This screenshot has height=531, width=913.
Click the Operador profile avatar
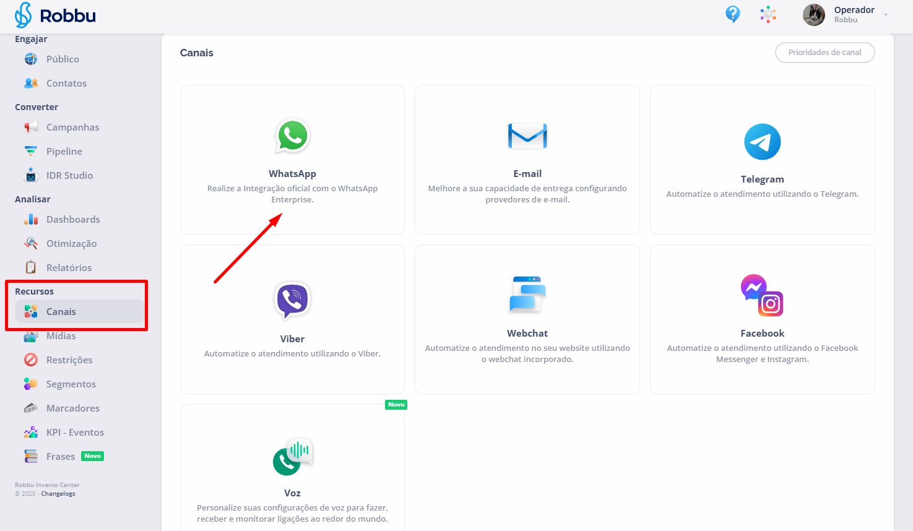[813, 15]
